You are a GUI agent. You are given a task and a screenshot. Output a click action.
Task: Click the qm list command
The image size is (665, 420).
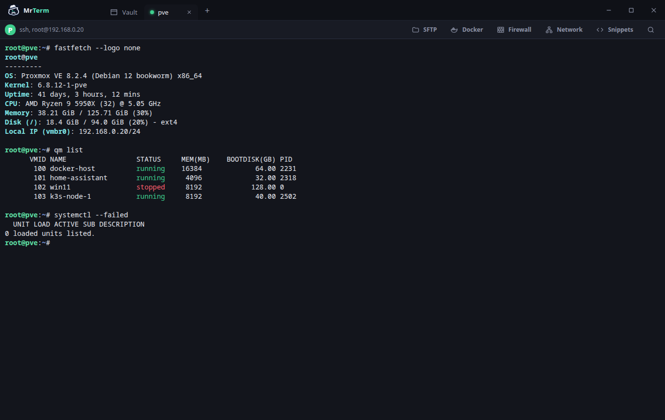[x=68, y=150]
